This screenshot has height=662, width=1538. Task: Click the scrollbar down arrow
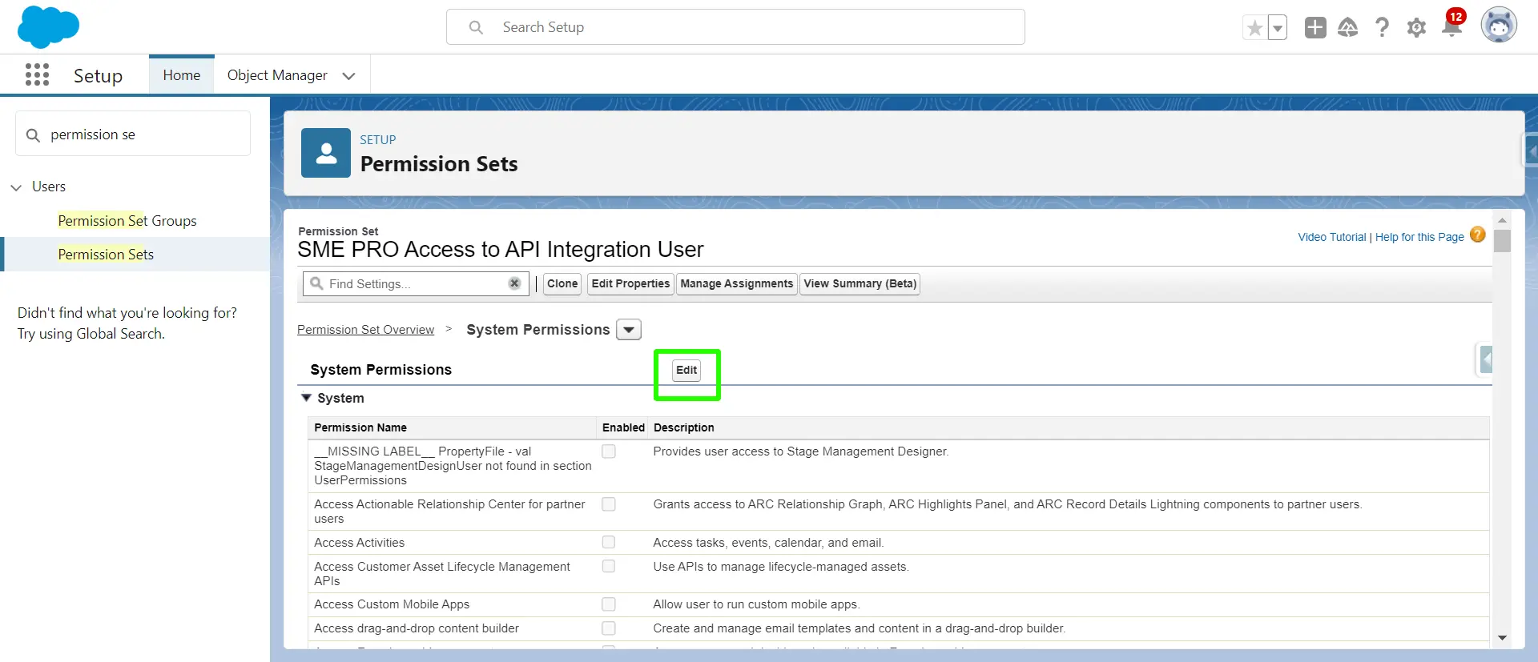(1502, 638)
